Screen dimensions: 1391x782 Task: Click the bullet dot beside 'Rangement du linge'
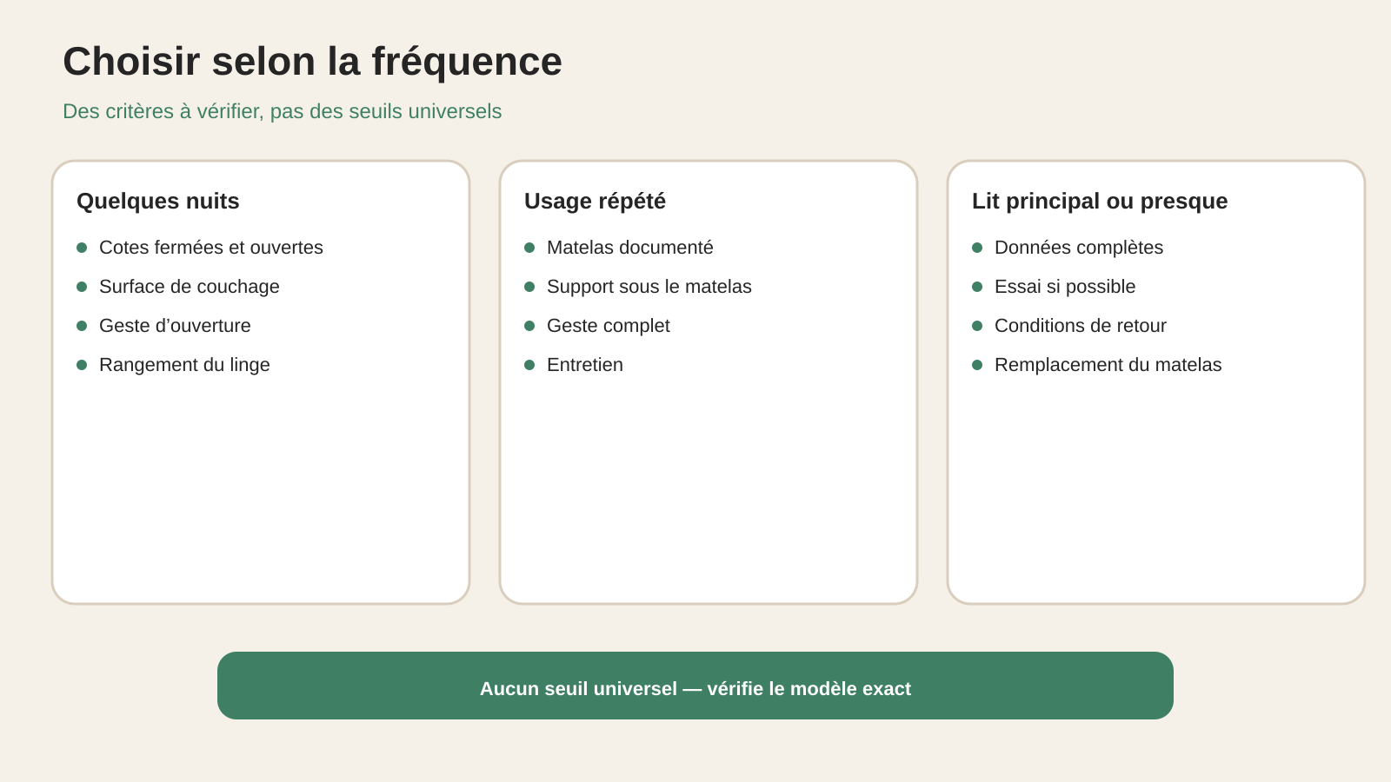82,365
